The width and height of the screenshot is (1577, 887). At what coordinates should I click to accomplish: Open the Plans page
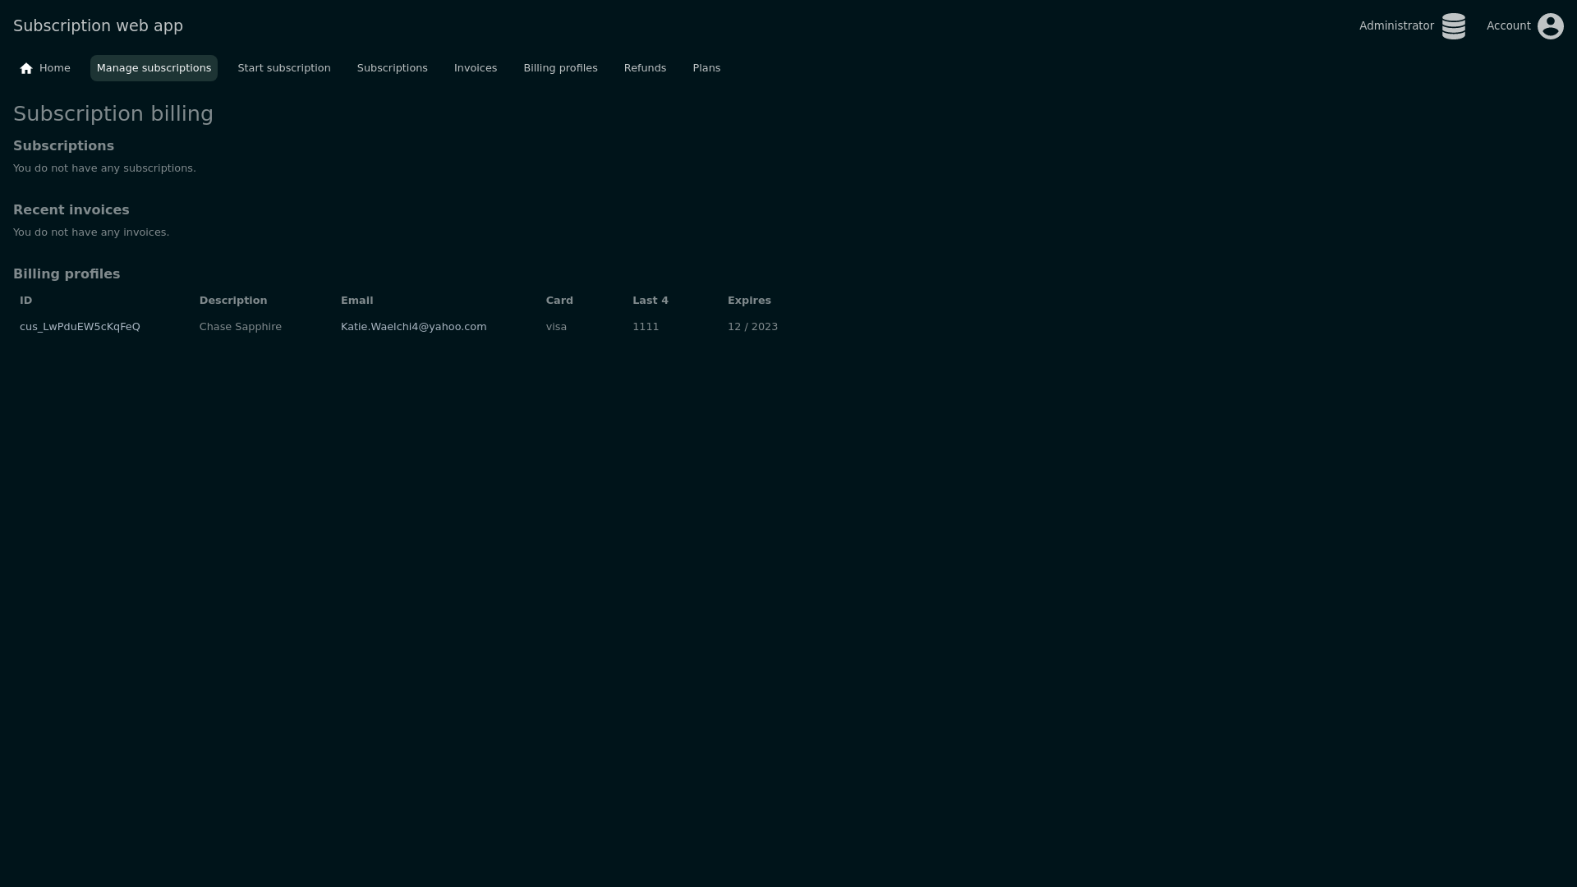(x=706, y=68)
